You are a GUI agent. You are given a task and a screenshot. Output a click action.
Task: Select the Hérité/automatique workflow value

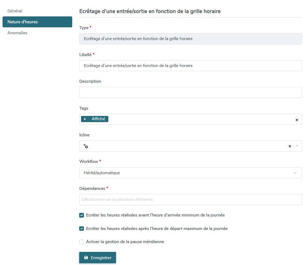click(102, 173)
